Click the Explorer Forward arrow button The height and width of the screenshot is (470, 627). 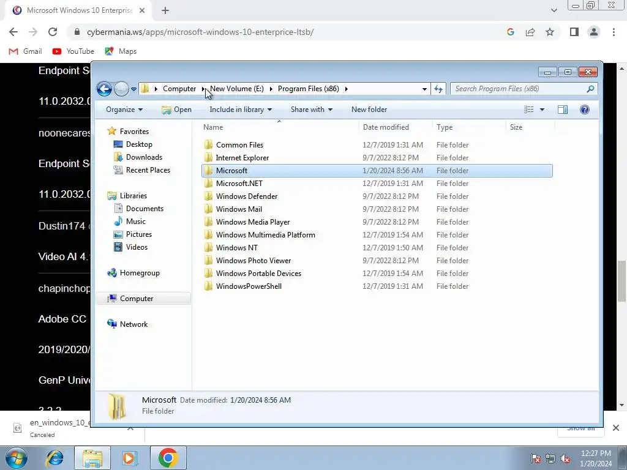[x=121, y=89]
